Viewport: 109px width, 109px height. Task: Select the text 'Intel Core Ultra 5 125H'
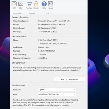click(x=48, y=40)
